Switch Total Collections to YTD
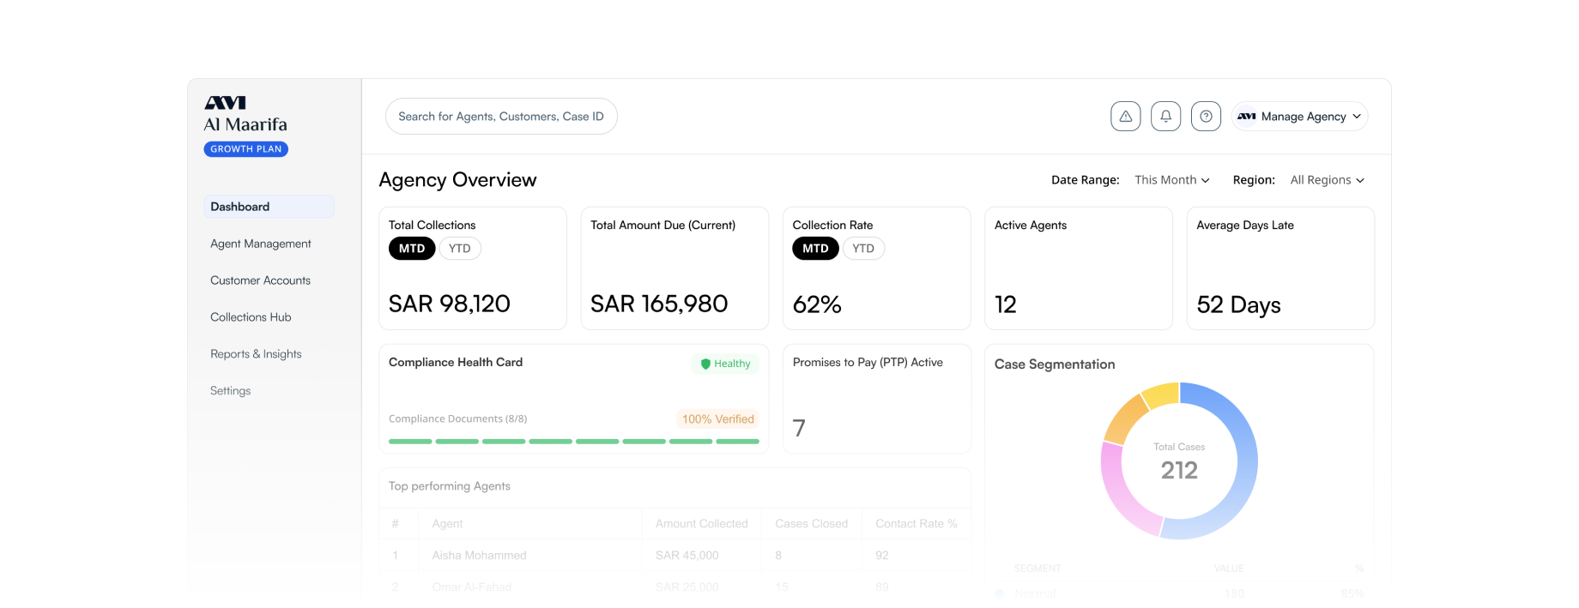The width and height of the screenshot is (1579, 608). (x=459, y=249)
